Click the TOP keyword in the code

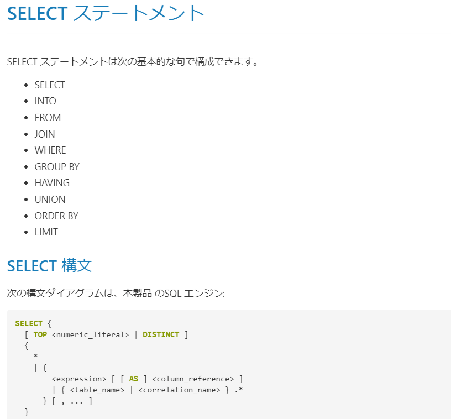pyautogui.click(x=40, y=334)
